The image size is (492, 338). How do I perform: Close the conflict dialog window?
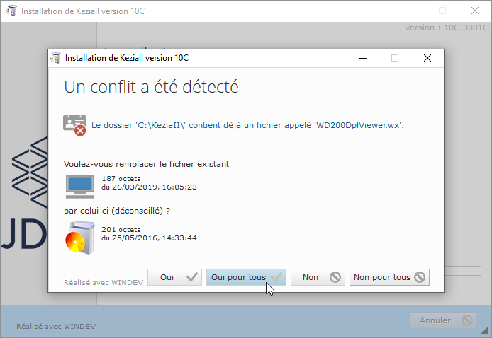pos(427,58)
